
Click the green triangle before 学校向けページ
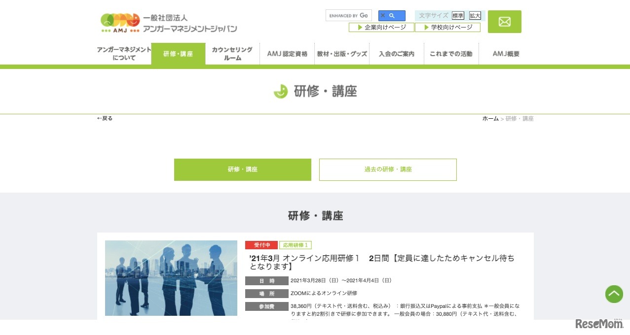click(x=426, y=27)
